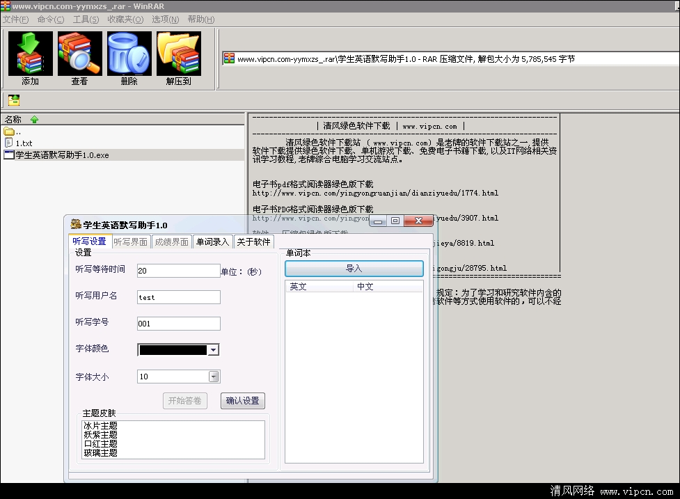
Task: Click the up-one-level folder icon below the toolbar
Action: 14,100
